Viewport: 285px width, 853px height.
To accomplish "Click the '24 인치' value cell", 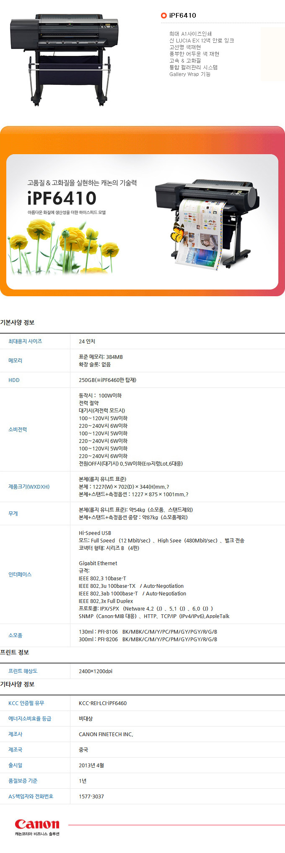I will point(87,341).
